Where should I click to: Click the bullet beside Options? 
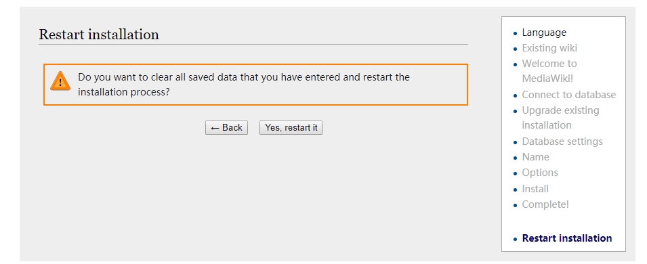[x=515, y=174]
